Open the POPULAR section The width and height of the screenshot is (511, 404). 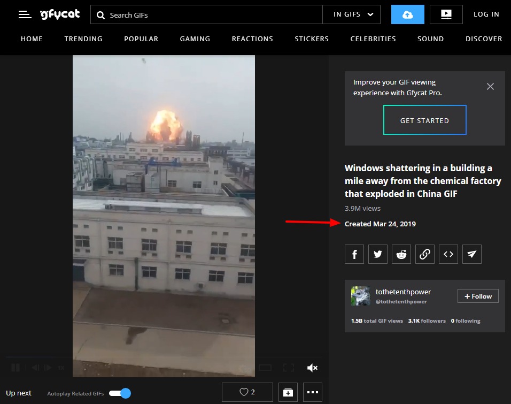[141, 39]
